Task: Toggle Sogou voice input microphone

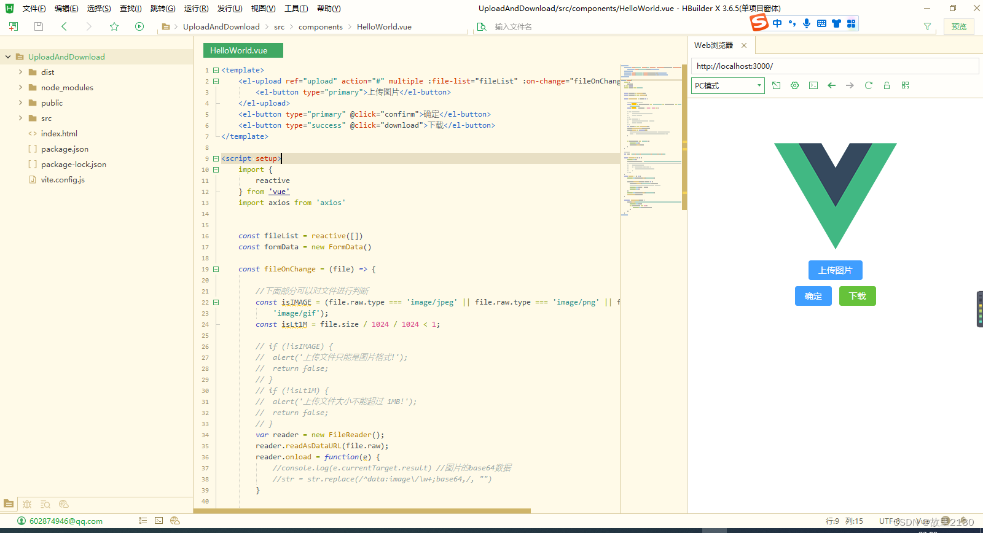Action: [807, 23]
